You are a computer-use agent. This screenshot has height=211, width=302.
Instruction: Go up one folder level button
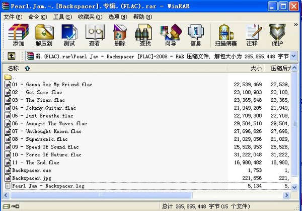point(12,56)
